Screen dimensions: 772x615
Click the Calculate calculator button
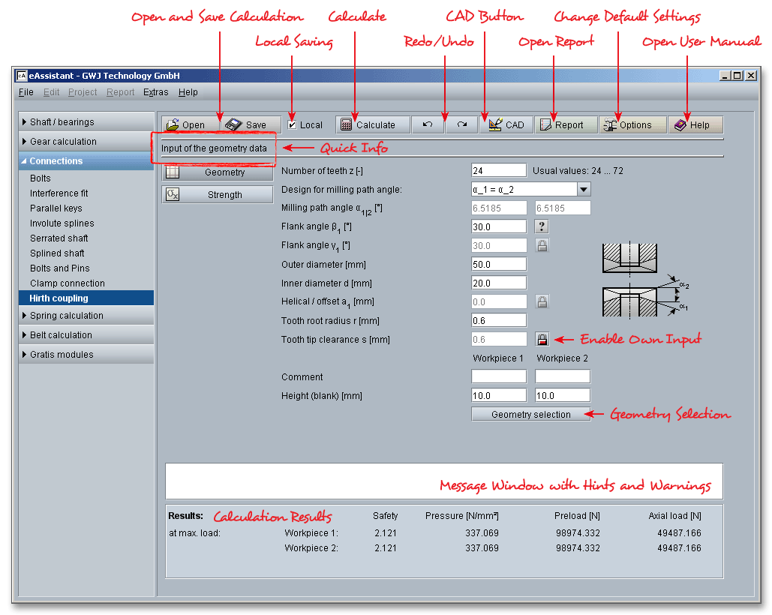[373, 125]
